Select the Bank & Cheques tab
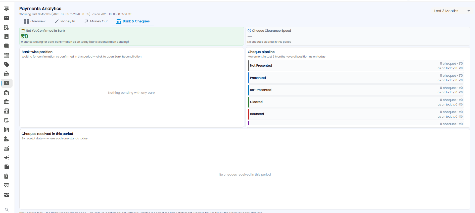The height and width of the screenshot is (213, 475). [133, 21]
